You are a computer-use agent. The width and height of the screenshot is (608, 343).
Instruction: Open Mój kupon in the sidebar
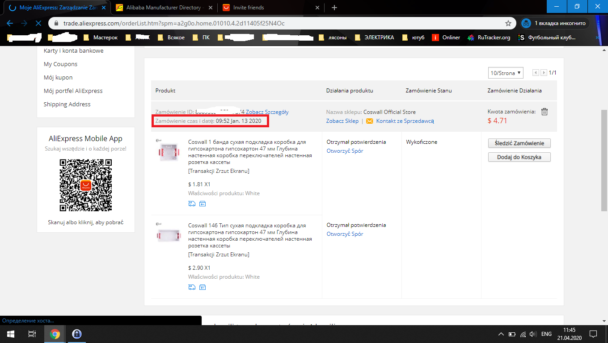pos(58,78)
